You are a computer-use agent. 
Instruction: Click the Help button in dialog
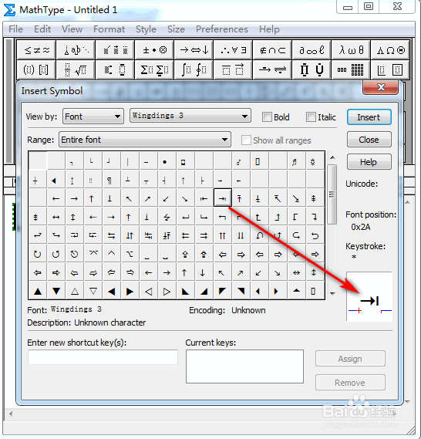pos(369,162)
